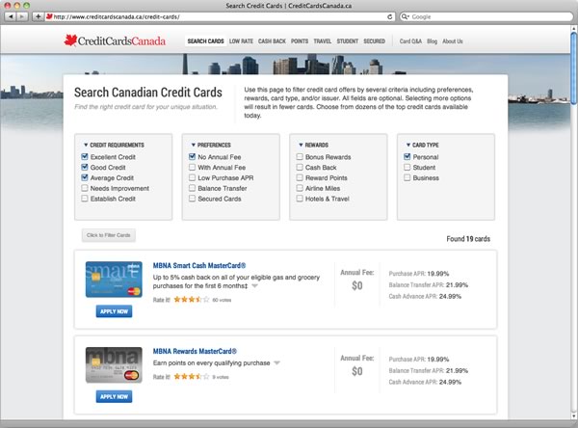Check the With Annual Fee option
Viewport: 578px width, 428px height.
tap(192, 167)
